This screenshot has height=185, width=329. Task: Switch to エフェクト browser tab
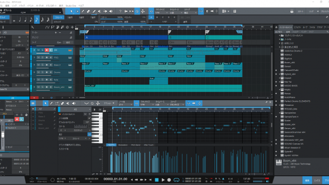click(x=297, y=27)
